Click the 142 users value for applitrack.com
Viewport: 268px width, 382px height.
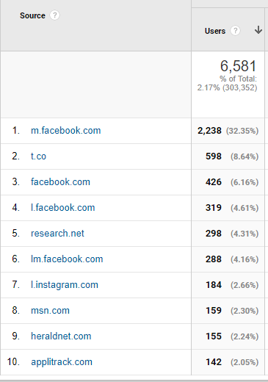tap(214, 362)
